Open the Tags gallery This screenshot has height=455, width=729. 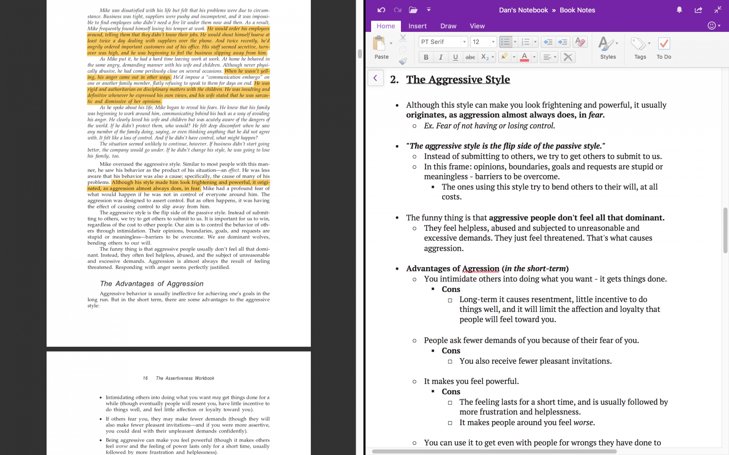point(640,48)
